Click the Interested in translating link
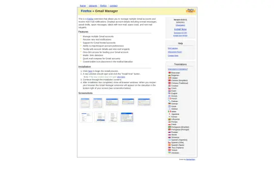 pyautogui.click(x=178, y=69)
